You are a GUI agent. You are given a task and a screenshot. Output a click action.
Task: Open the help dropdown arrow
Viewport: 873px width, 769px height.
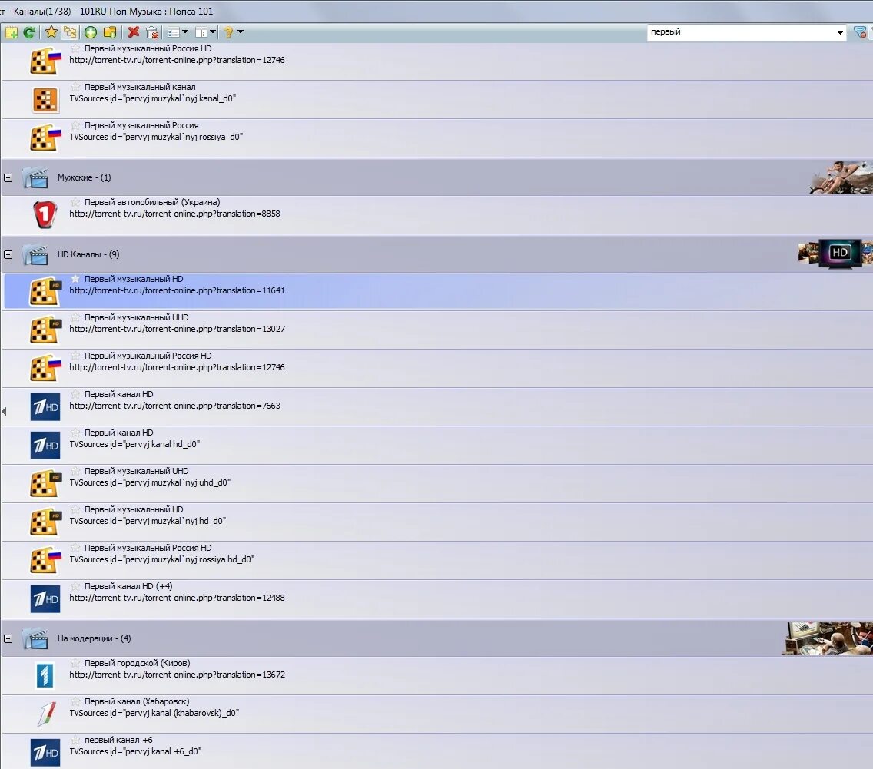(241, 32)
